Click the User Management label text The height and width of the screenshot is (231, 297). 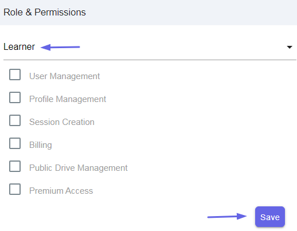click(x=64, y=76)
